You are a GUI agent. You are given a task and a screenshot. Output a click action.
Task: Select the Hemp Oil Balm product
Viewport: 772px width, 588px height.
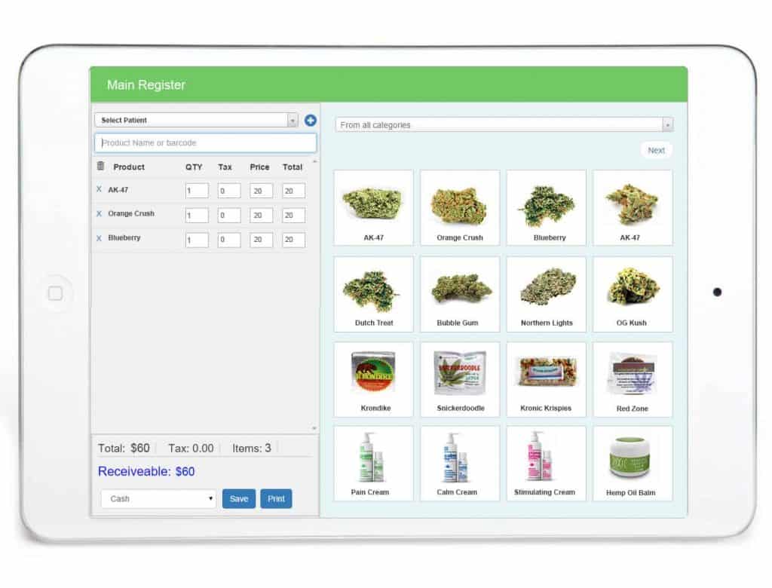point(633,462)
